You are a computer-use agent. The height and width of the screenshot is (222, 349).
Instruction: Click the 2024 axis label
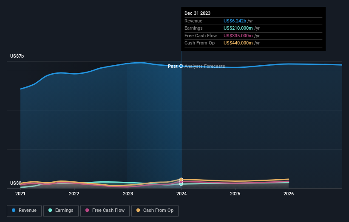click(182, 194)
